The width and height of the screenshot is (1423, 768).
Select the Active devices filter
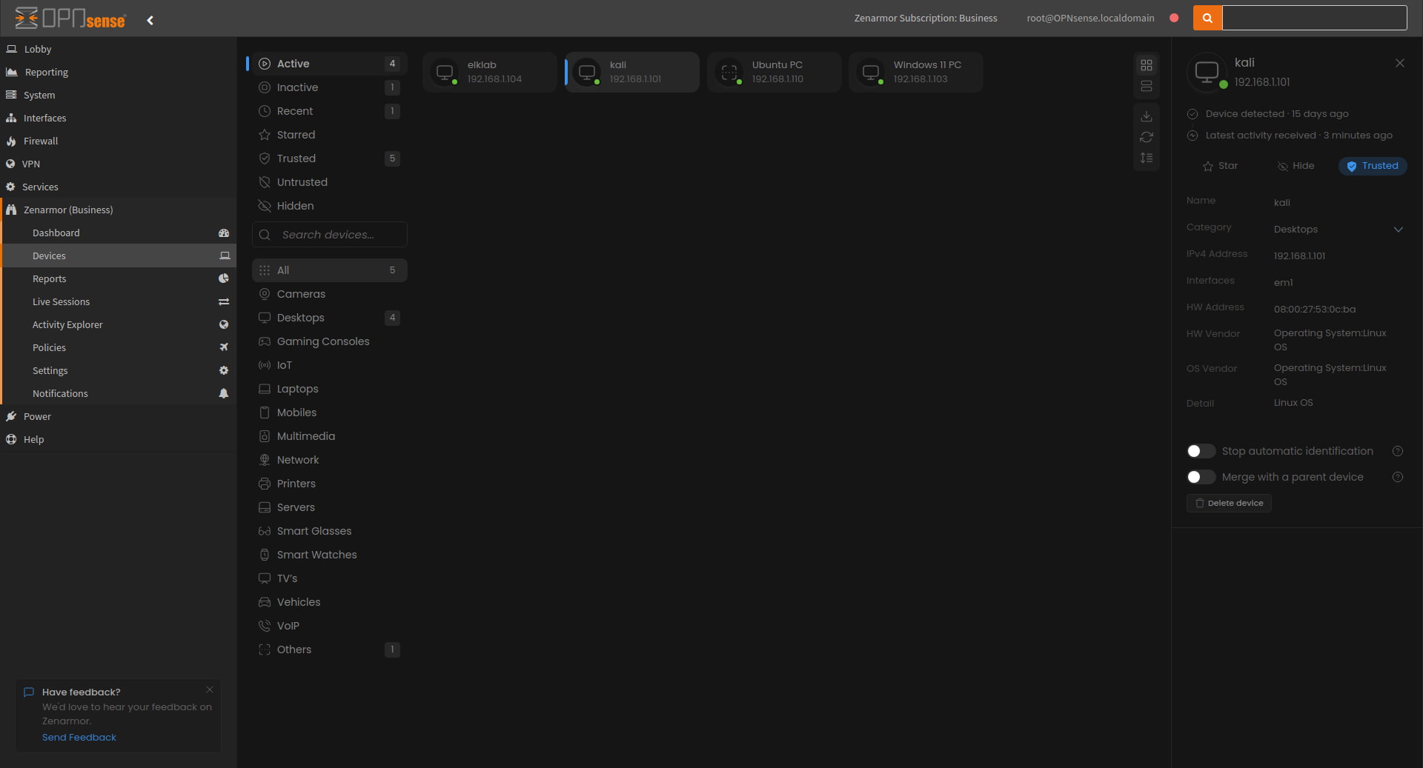click(329, 64)
